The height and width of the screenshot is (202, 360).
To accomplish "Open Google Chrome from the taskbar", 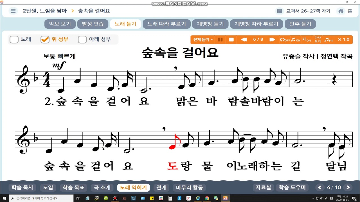I will coord(207,198).
